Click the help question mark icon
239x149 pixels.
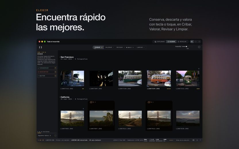click(200, 140)
